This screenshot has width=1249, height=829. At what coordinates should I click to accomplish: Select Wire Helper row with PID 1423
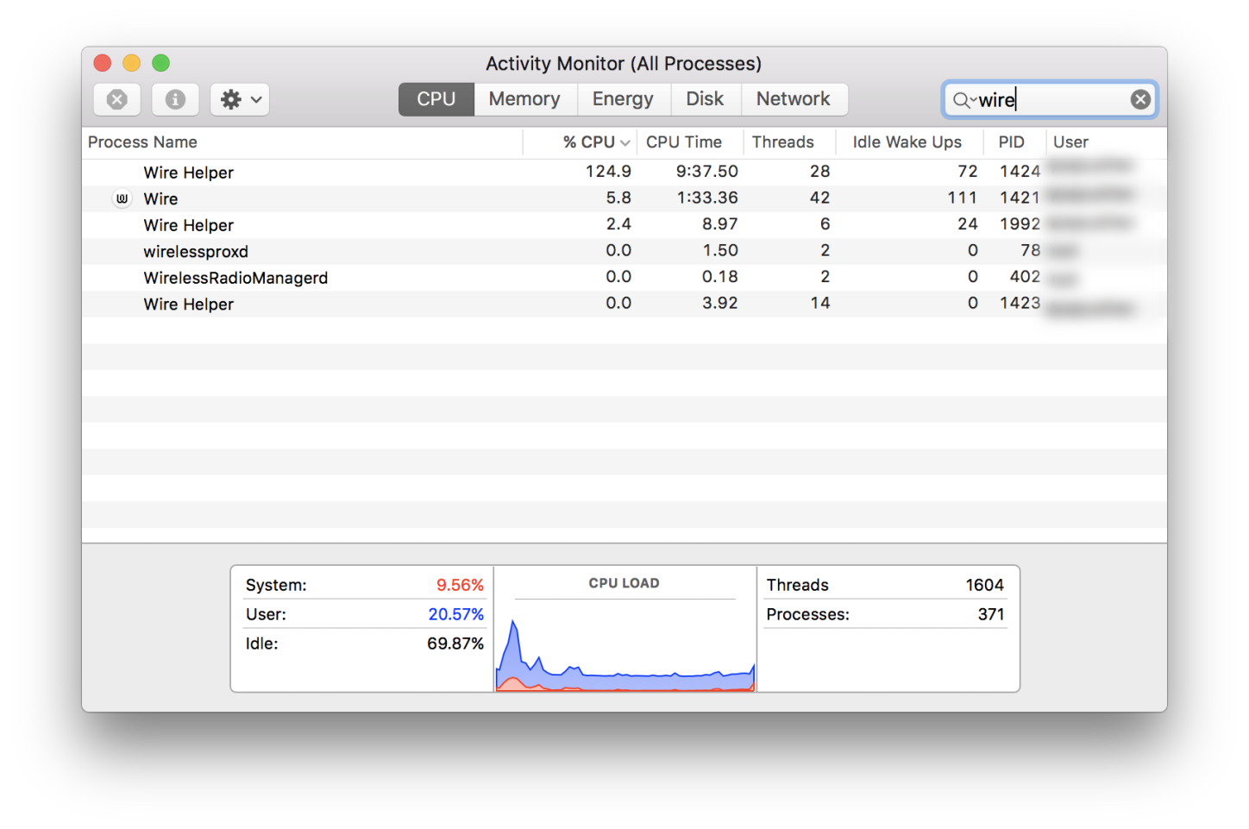pyautogui.click(x=624, y=304)
